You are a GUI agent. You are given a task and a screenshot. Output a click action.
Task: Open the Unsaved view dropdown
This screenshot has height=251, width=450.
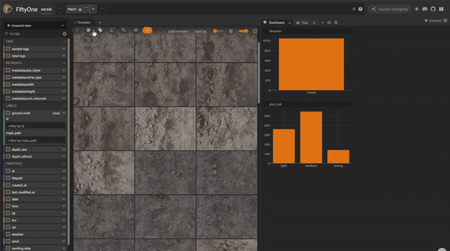pos(35,26)
